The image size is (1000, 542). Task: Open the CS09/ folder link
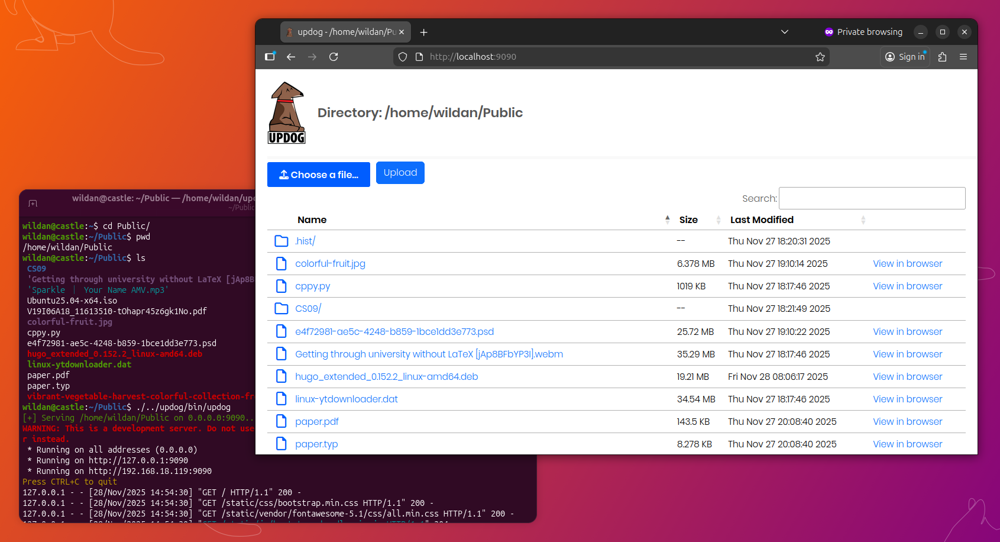(308, 309)
